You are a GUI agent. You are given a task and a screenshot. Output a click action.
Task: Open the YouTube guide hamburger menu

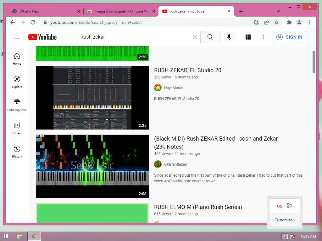click(x=17, y=37)
